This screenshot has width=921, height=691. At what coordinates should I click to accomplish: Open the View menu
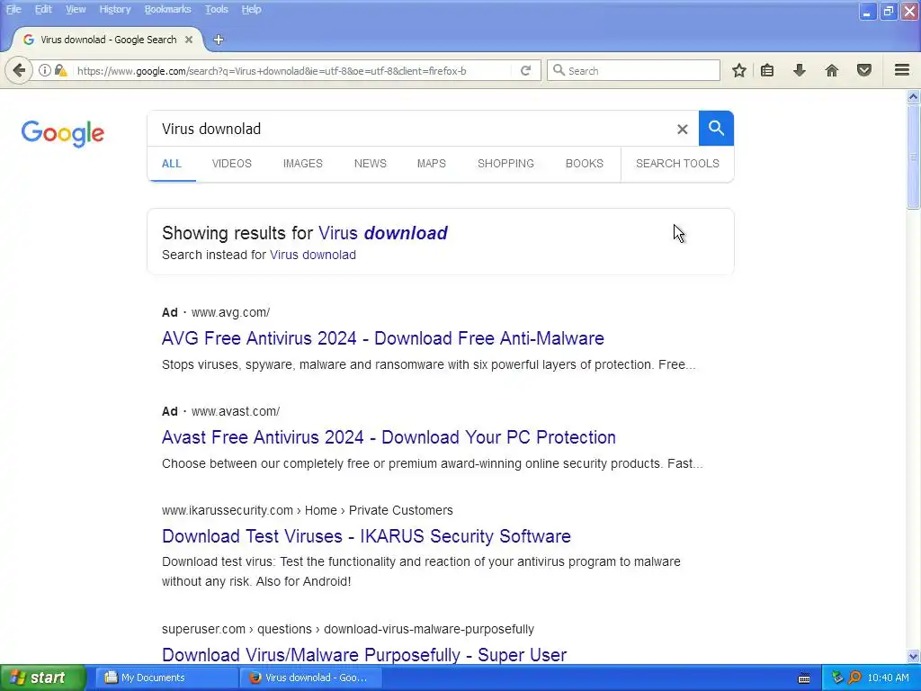(76, 9)
